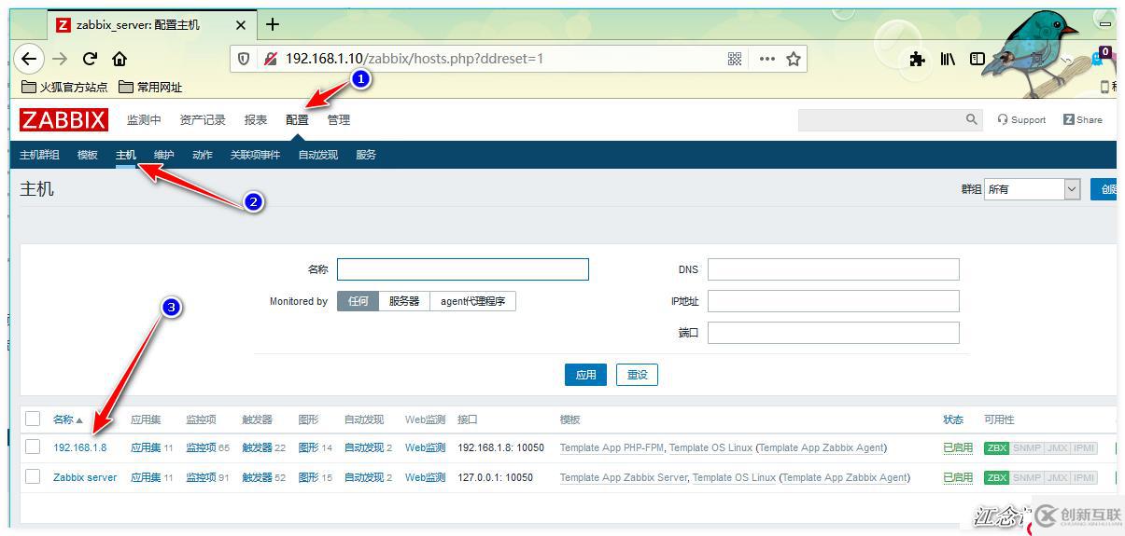This screenshot has width=1125, height=536.
Task: Select 服务器 for Monitored by
Action: click(x=404, y=301)
